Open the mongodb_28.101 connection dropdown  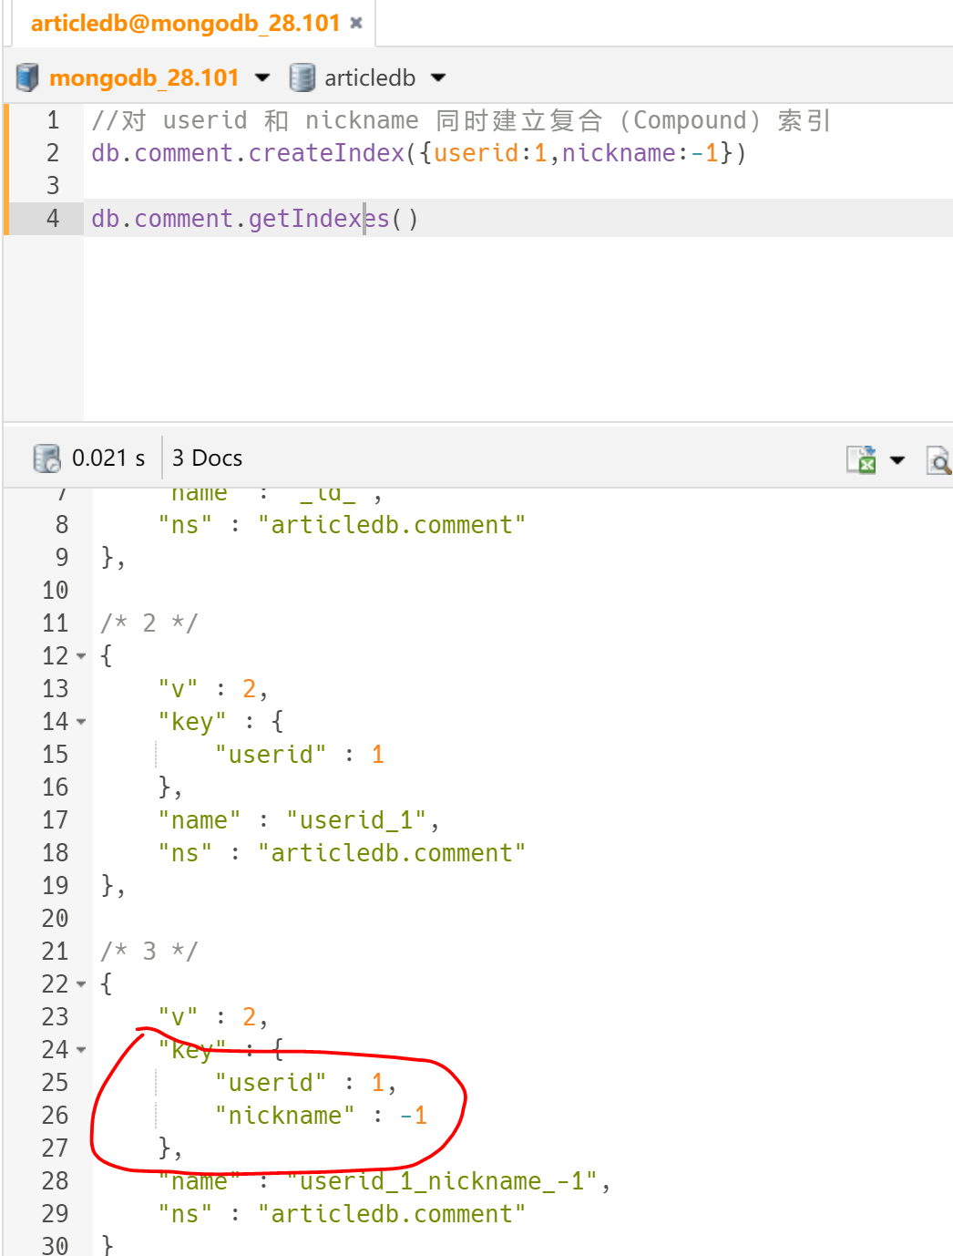pyautogui.click(x=262, y=77)
